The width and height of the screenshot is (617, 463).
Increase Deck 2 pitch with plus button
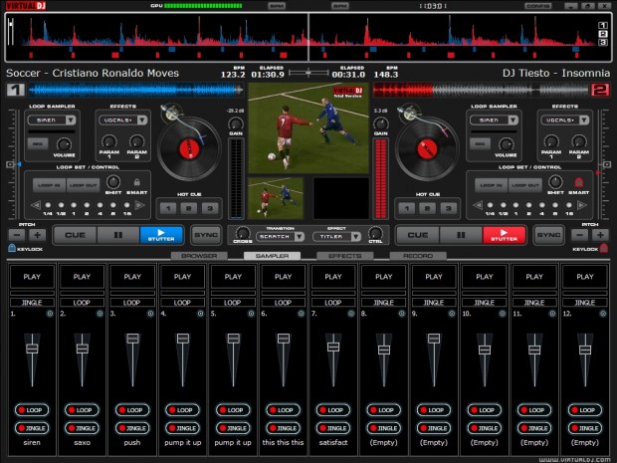[600, 235]
